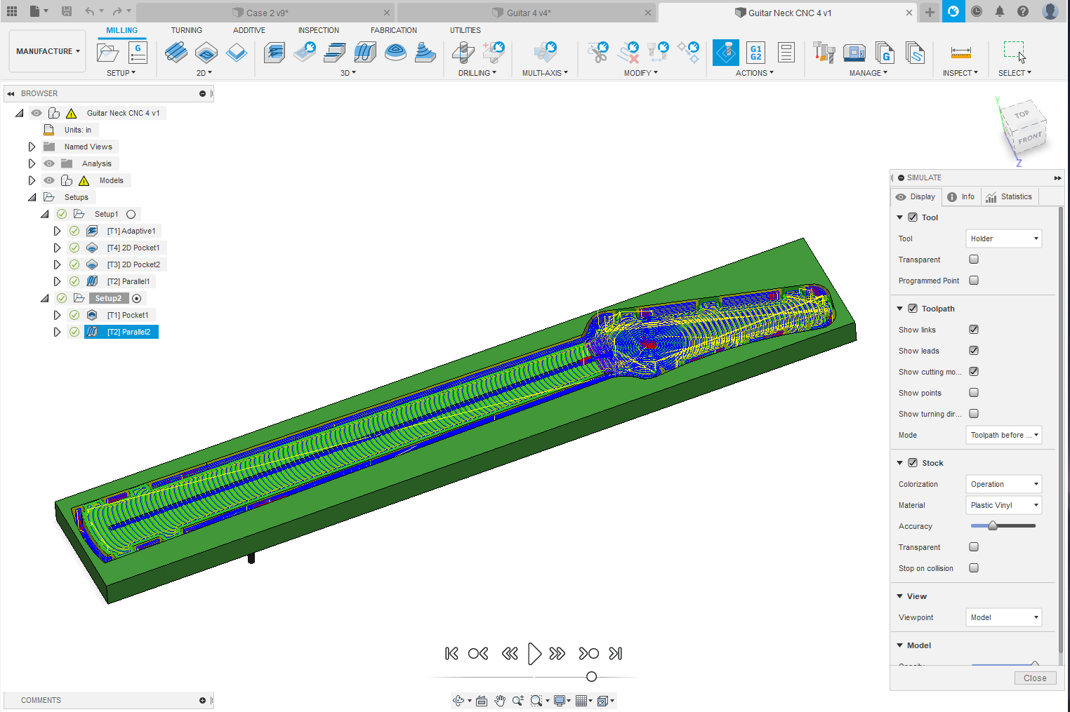The width and height of the screenshot is (1070, 712).
Task: Click the Select tool icon
Action: click(1015, 53)
